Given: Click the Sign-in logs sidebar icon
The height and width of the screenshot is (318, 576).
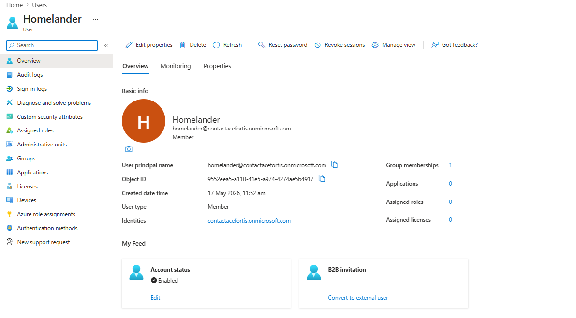Looking at the screenshot, I should (x=10, y=88).
